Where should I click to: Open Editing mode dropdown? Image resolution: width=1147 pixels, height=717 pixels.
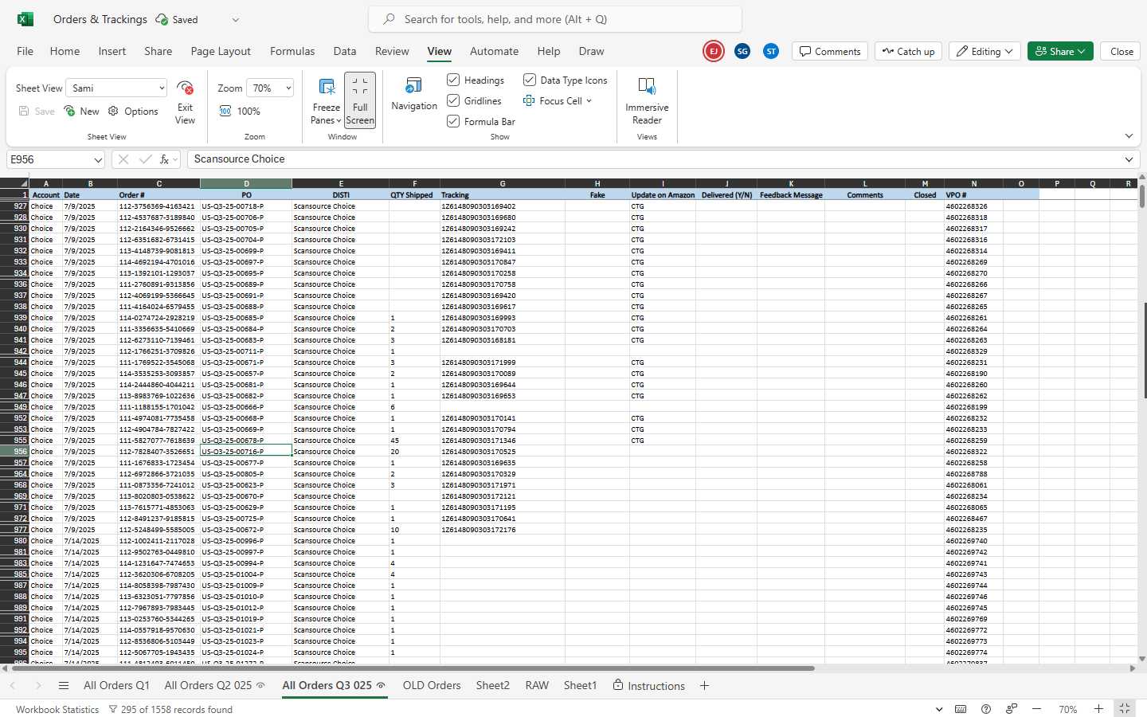tap(985, 51)
